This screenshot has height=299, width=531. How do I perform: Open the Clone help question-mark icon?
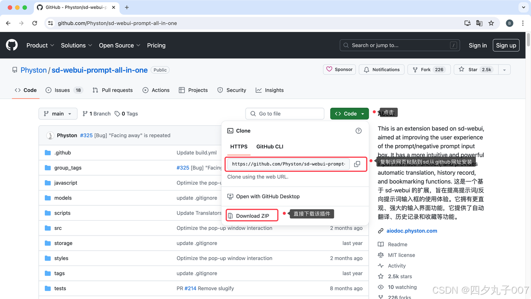click(x=358, y=131)
